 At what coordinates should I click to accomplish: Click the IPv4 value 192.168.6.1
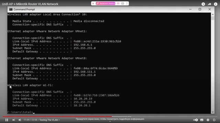pos(83,45)
